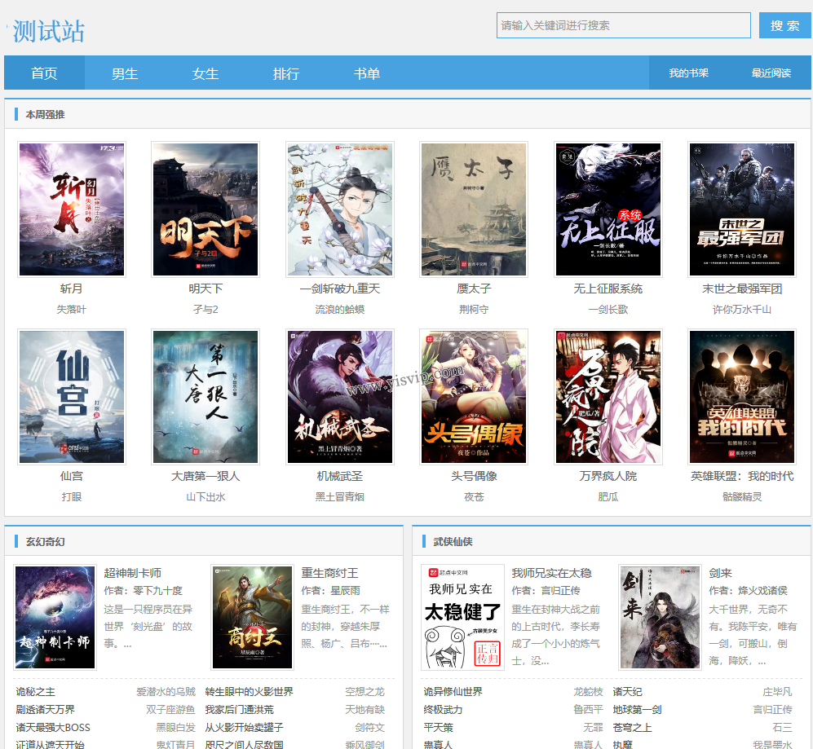Go to the 首页 tab
This screenshot has height=749, width=813.
click(x=44, y=73)
